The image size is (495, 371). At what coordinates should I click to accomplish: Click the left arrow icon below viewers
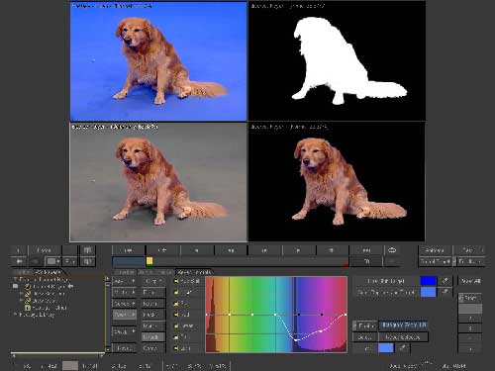pos(20,261)
